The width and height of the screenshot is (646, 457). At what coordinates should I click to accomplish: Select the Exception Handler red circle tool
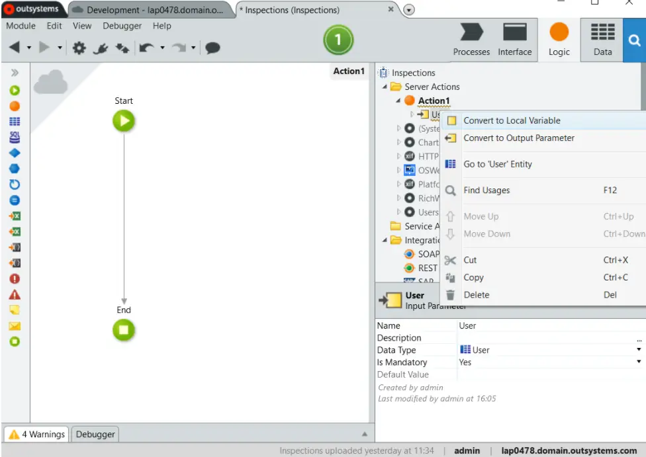(x=15, y=278)
